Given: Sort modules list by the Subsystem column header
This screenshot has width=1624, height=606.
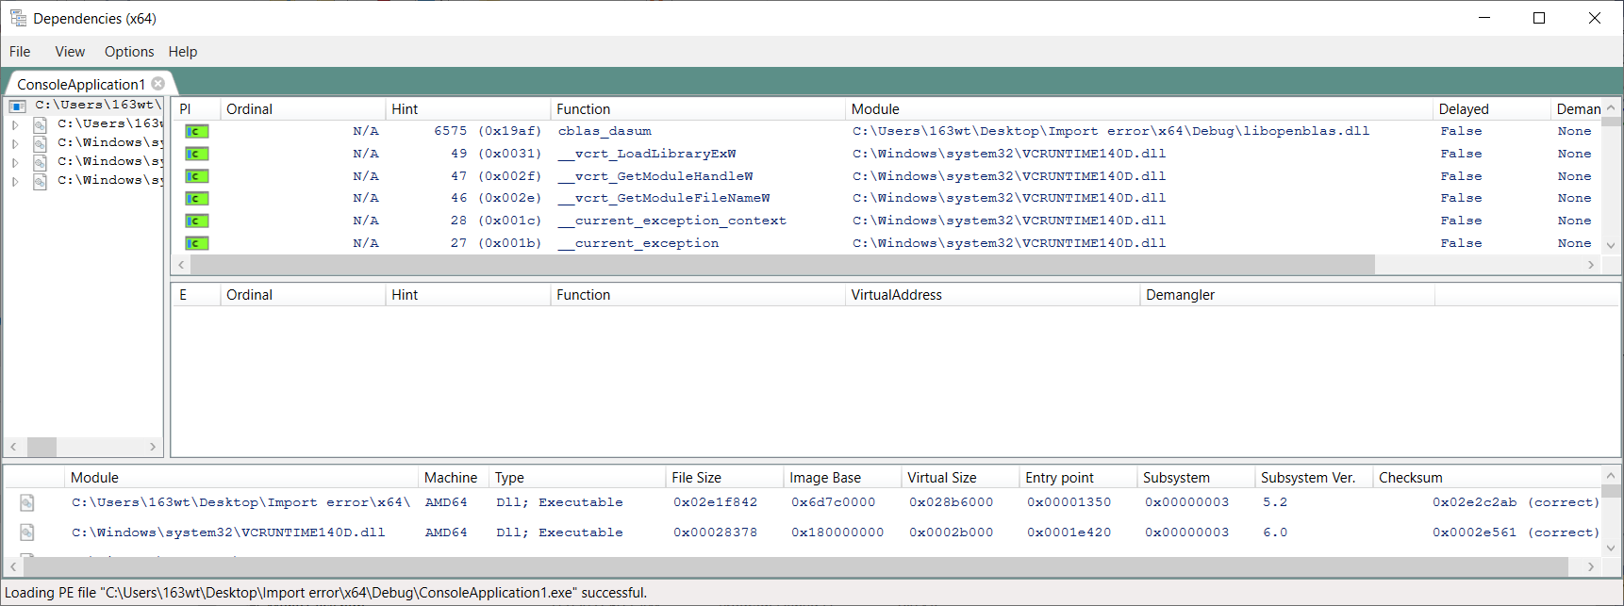Looking at the screenshot, I should coord(1196,478).
